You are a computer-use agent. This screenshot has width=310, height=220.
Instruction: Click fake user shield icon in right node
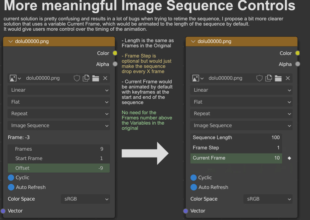click(x=260, y=78)
